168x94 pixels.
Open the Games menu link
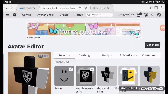[27, 15]
